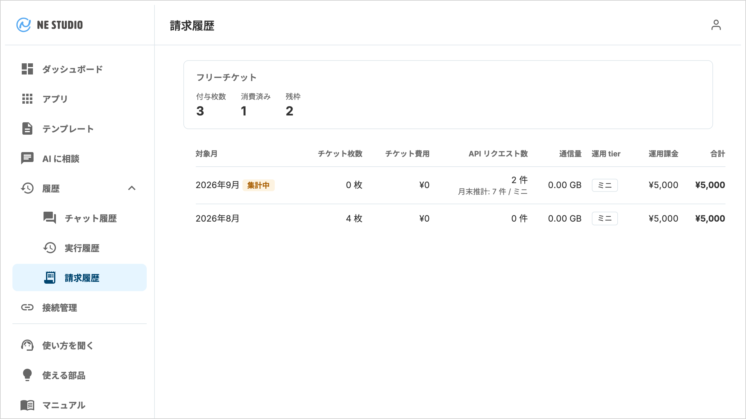Select AI に相談 menu item
This screenshot has height=419, width=746.
[80, 158]
